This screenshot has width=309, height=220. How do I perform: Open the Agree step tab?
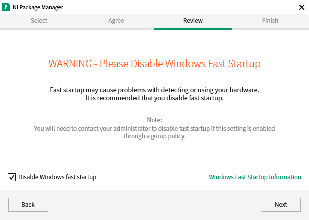(x=116, y=21)
